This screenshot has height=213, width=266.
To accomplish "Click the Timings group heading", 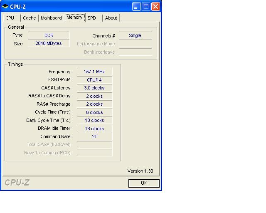I will [x=15, y=64].
